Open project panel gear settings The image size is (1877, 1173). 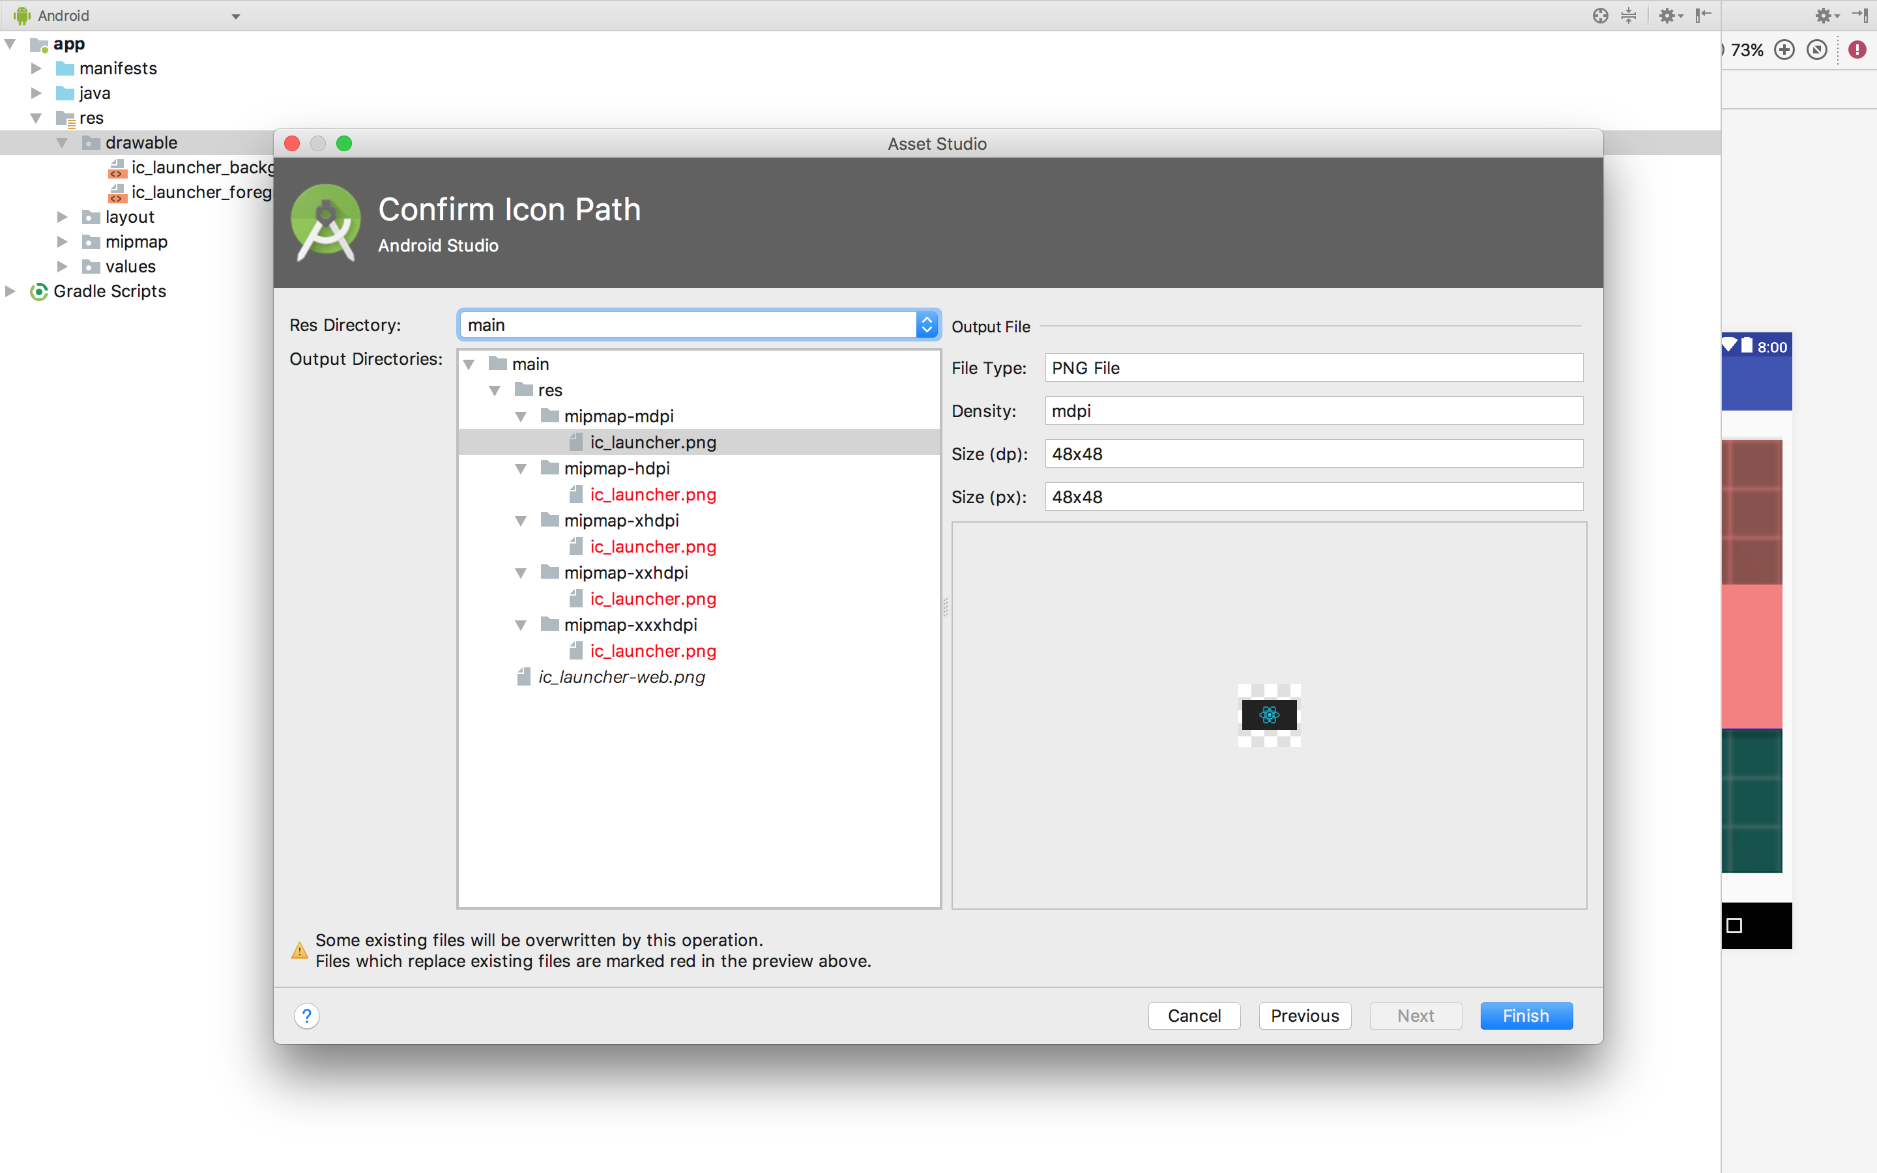[x=1668, y=16]
